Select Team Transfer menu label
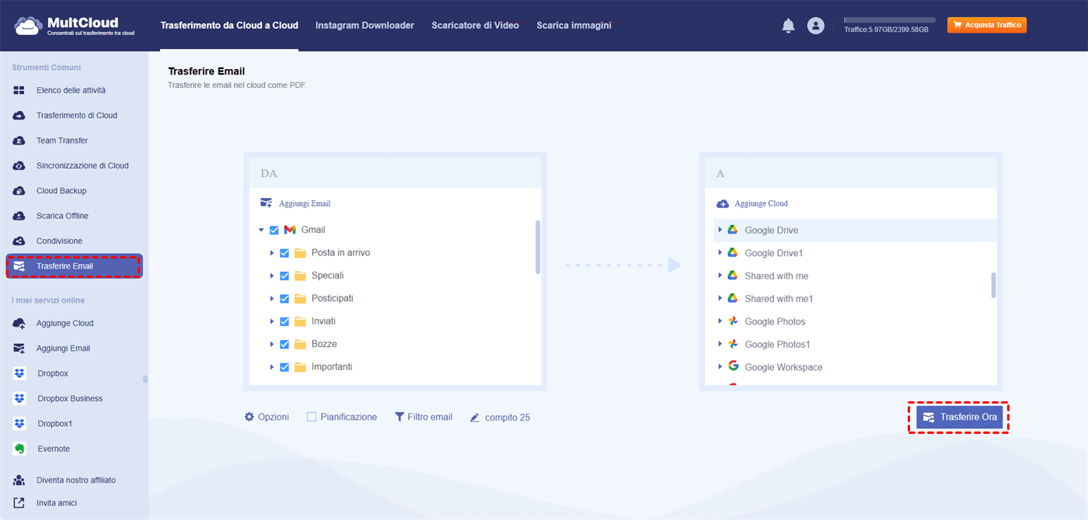This screenshot has height=520, width=1088. (62, 140)
